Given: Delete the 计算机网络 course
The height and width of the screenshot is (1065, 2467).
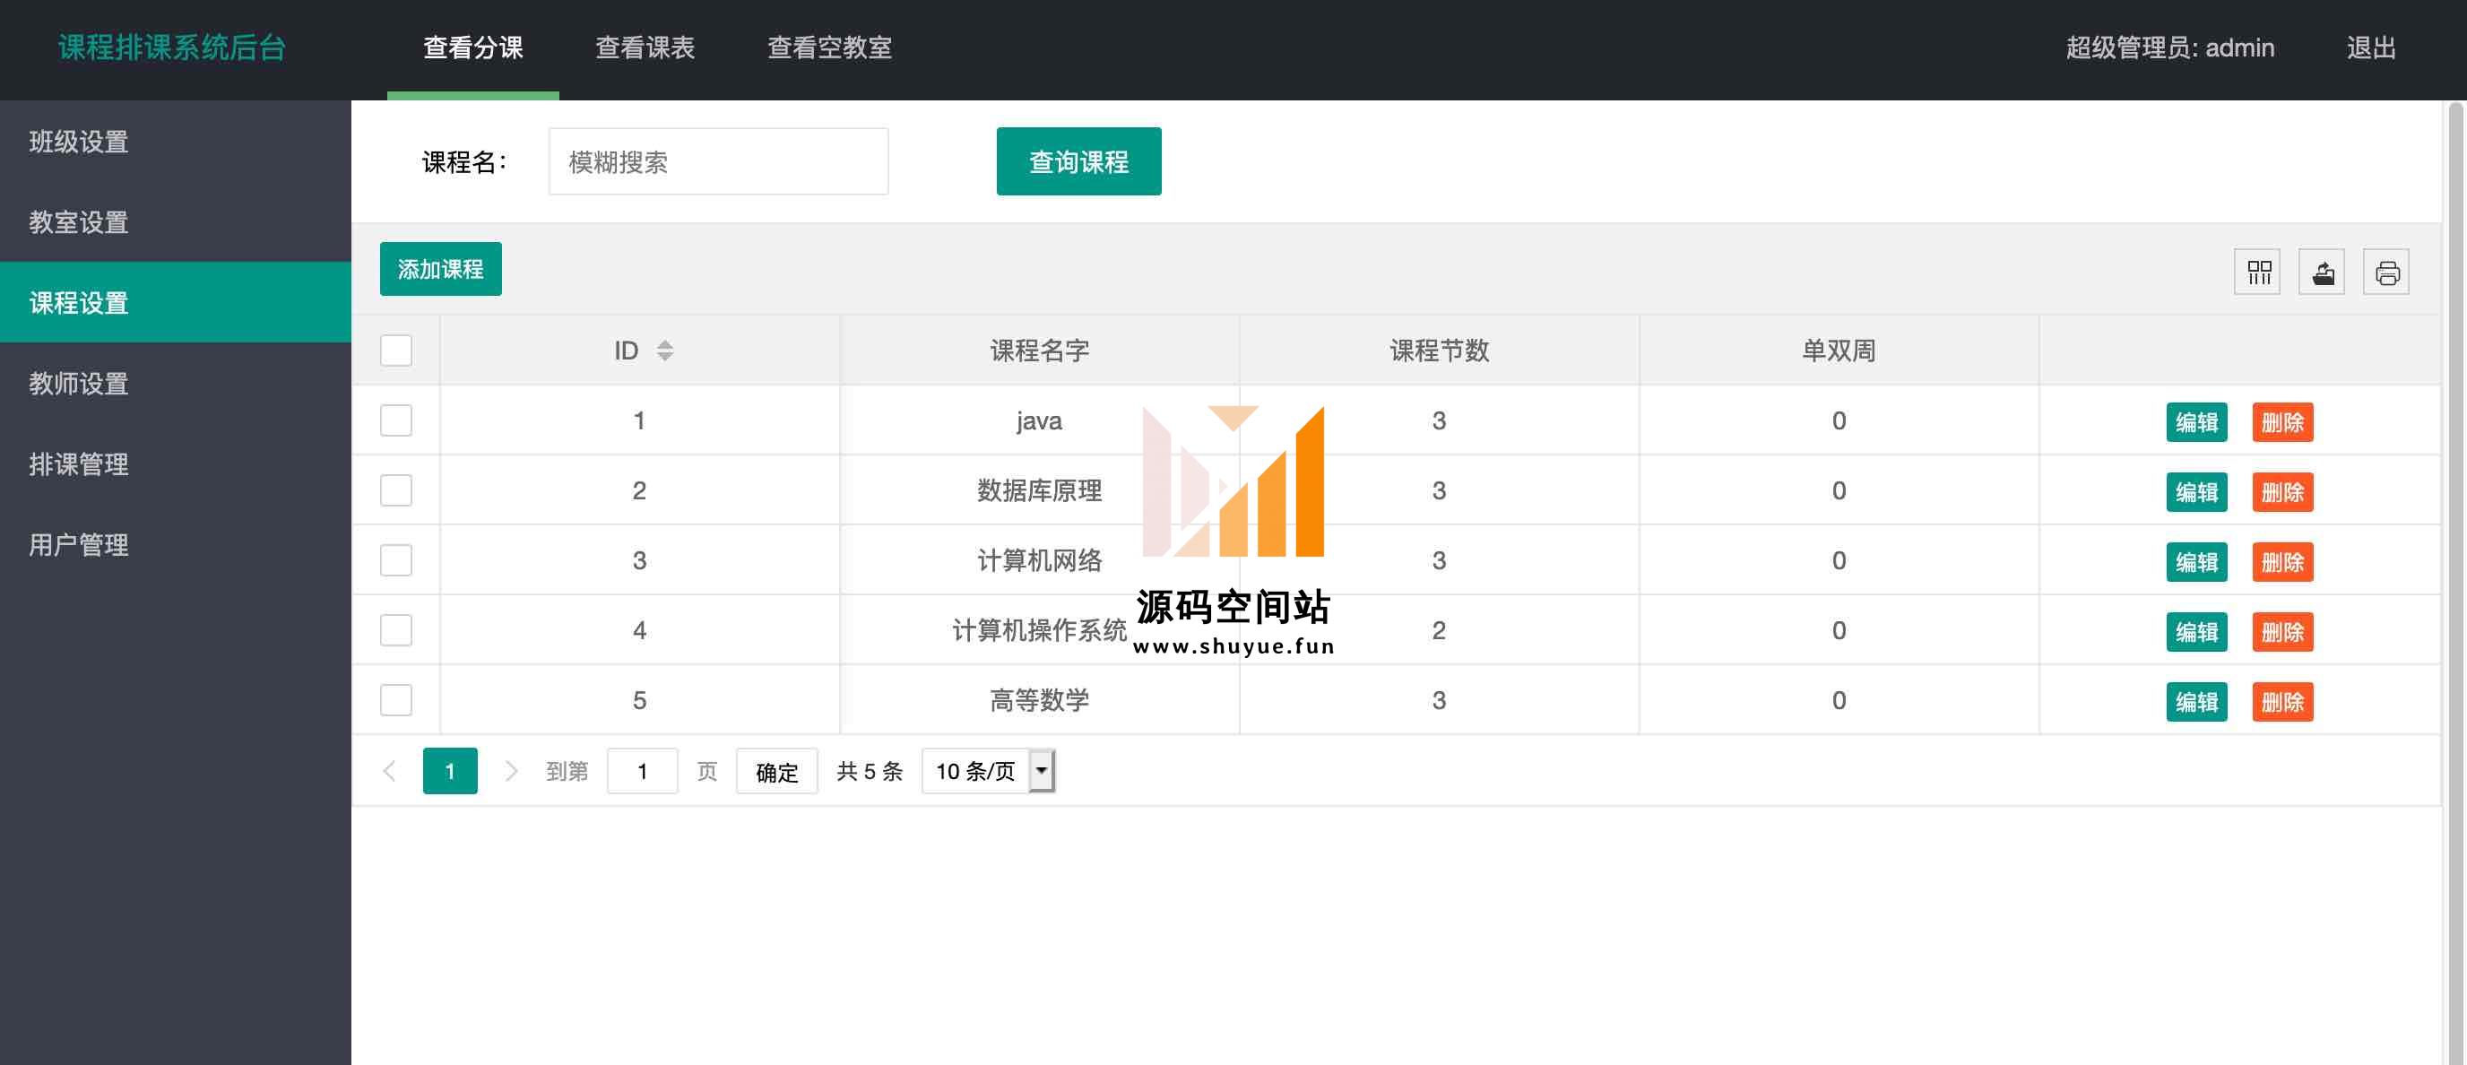Looking at the screenshot, I should 2282,562.
